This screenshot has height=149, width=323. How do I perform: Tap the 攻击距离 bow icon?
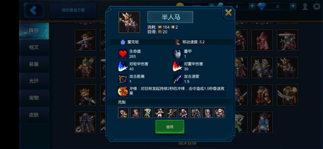click(x=123, y=79)
